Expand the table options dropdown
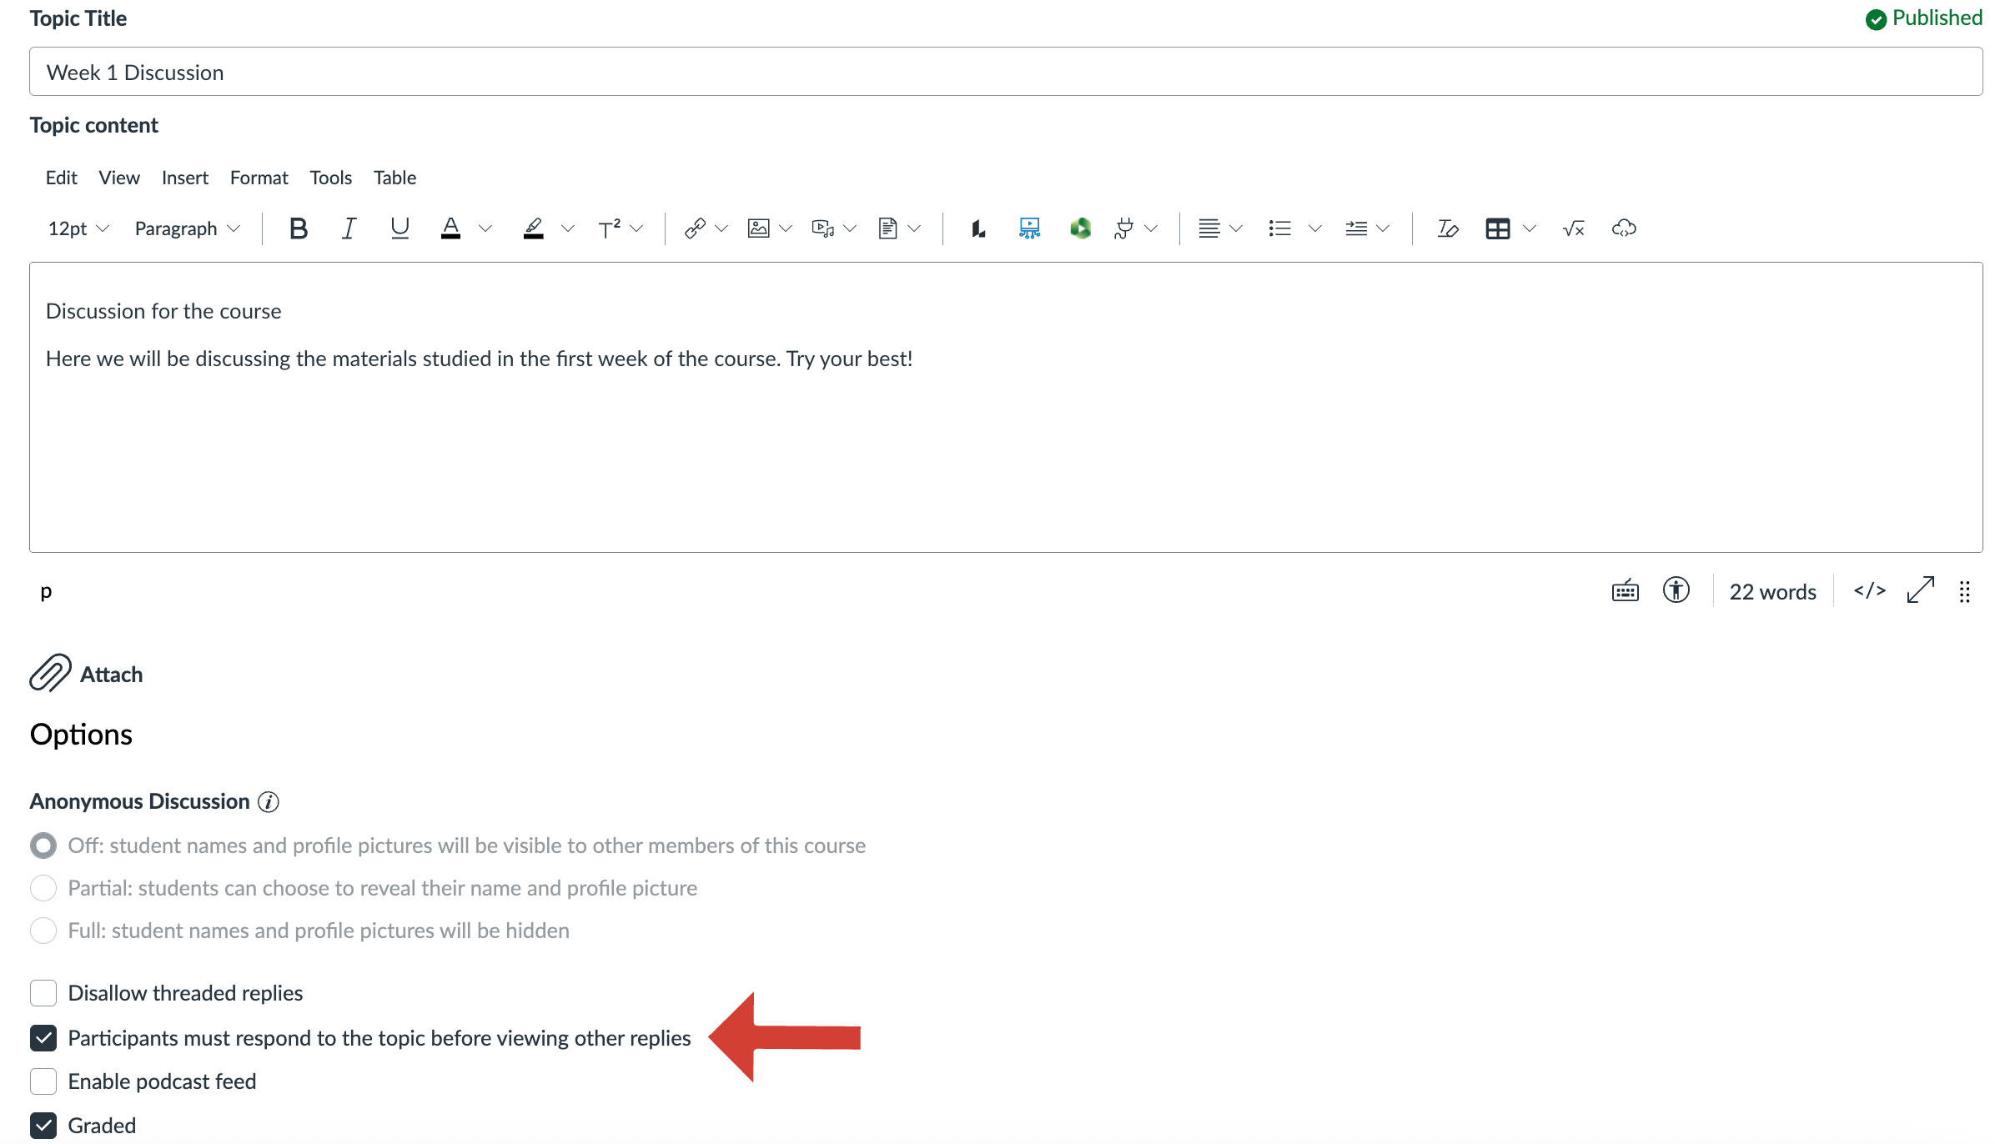The height and width of the screenshot is (1144, 1995). pyautogui.click(x=1529, y=228)
